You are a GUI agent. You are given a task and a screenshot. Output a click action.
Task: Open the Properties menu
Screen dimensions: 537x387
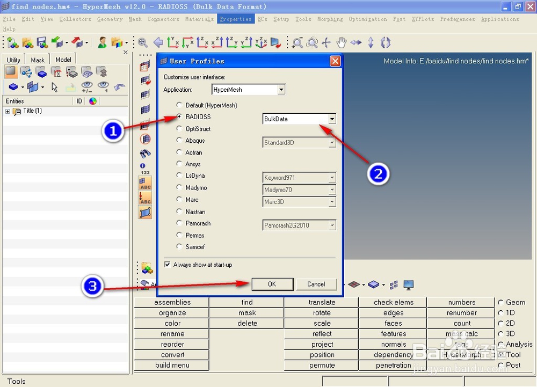236,19
